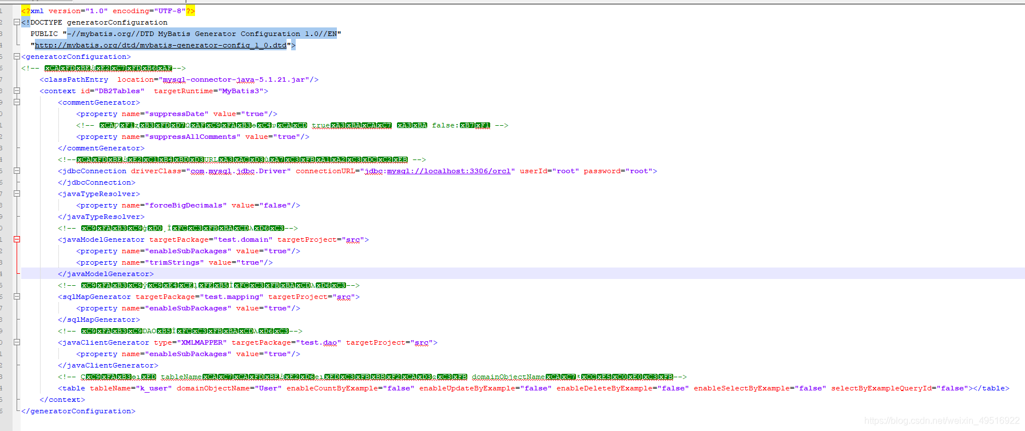This screenshot has width=1025, height=431.
Task: Click the enableSelectByExample="false" attribute
Action: coord(760,388)
